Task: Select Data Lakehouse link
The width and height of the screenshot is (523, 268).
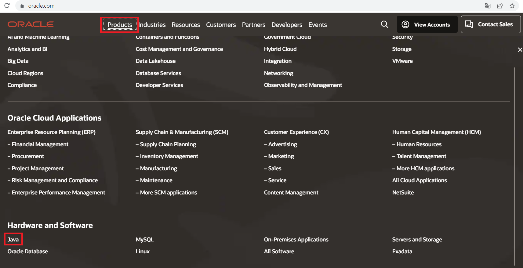Action: coord(156,61)
